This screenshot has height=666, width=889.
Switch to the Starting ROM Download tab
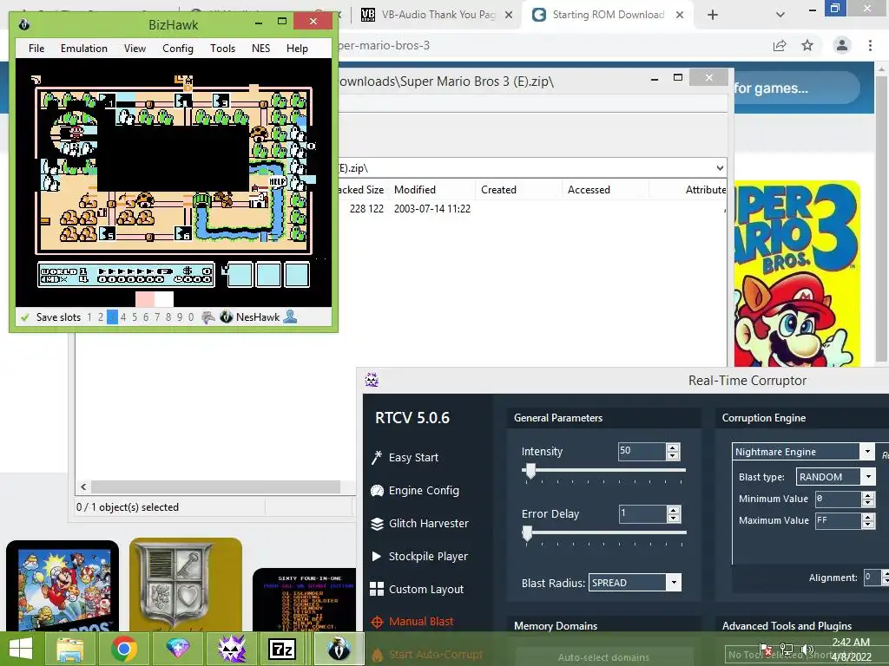pos(608,15)
